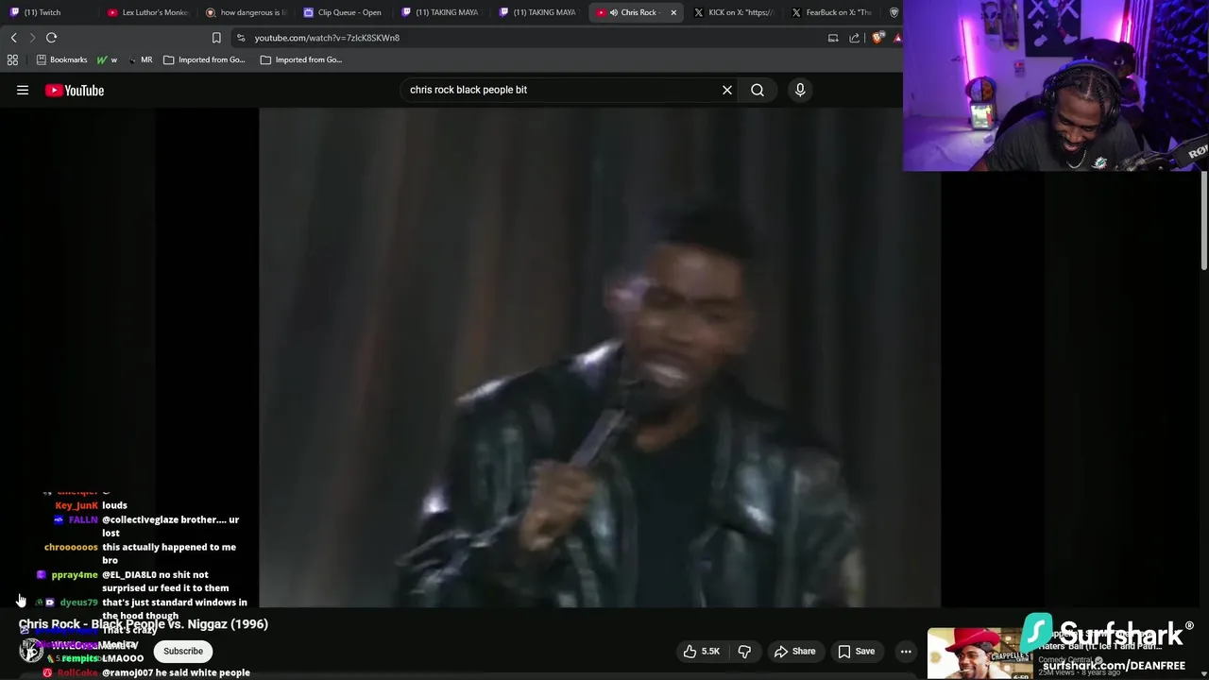The width and height of the screenshot is (1209, 680).
Task: Open the Bookmarks folder shortcut
Action: 61,59
